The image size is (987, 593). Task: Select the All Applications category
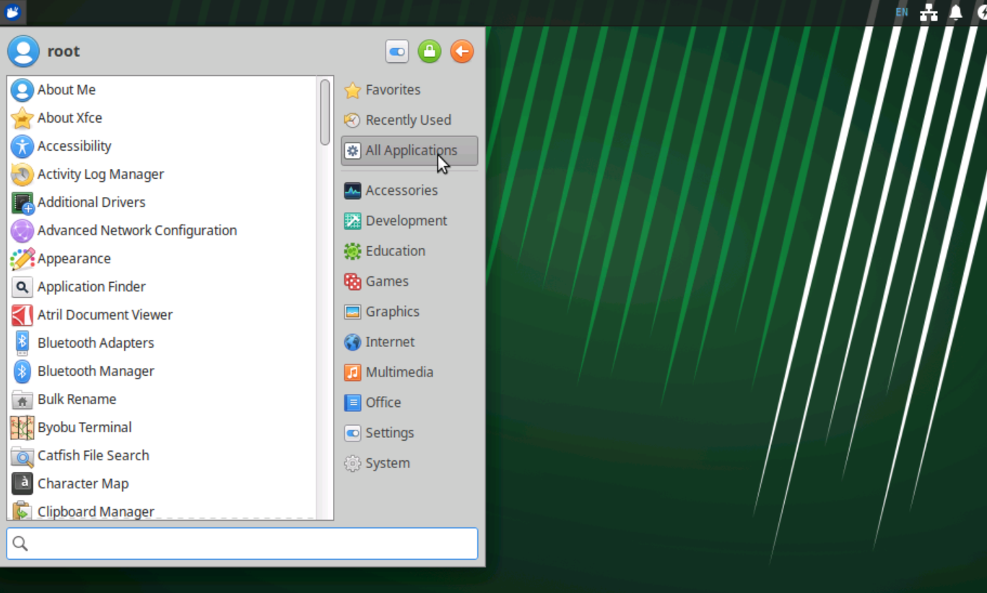(x=409, y=151)
